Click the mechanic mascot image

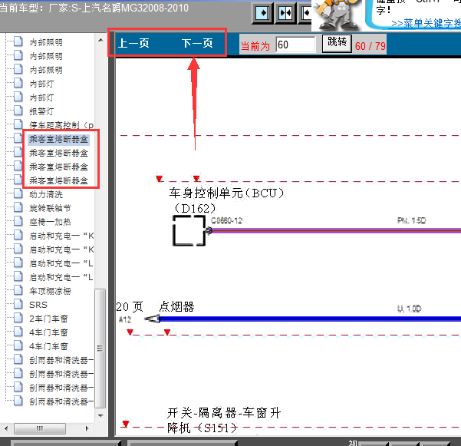point(338,15)
